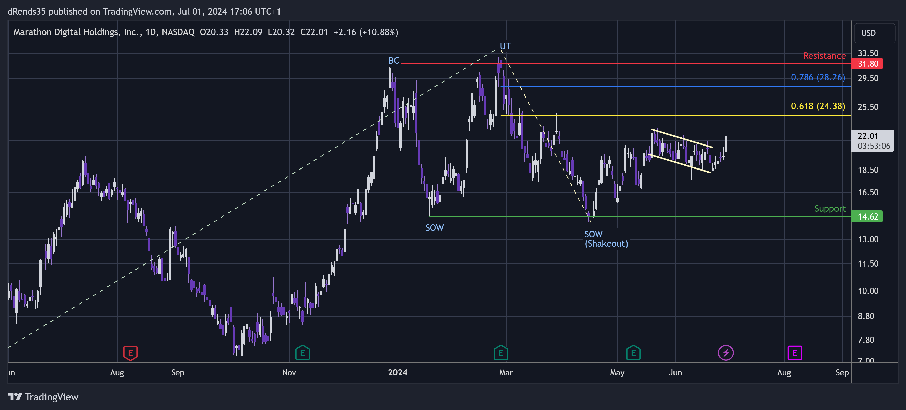Viewport: 906px width, 410px height.
Task: Click the 13.00 price axis value
Action: click(868, 239)
